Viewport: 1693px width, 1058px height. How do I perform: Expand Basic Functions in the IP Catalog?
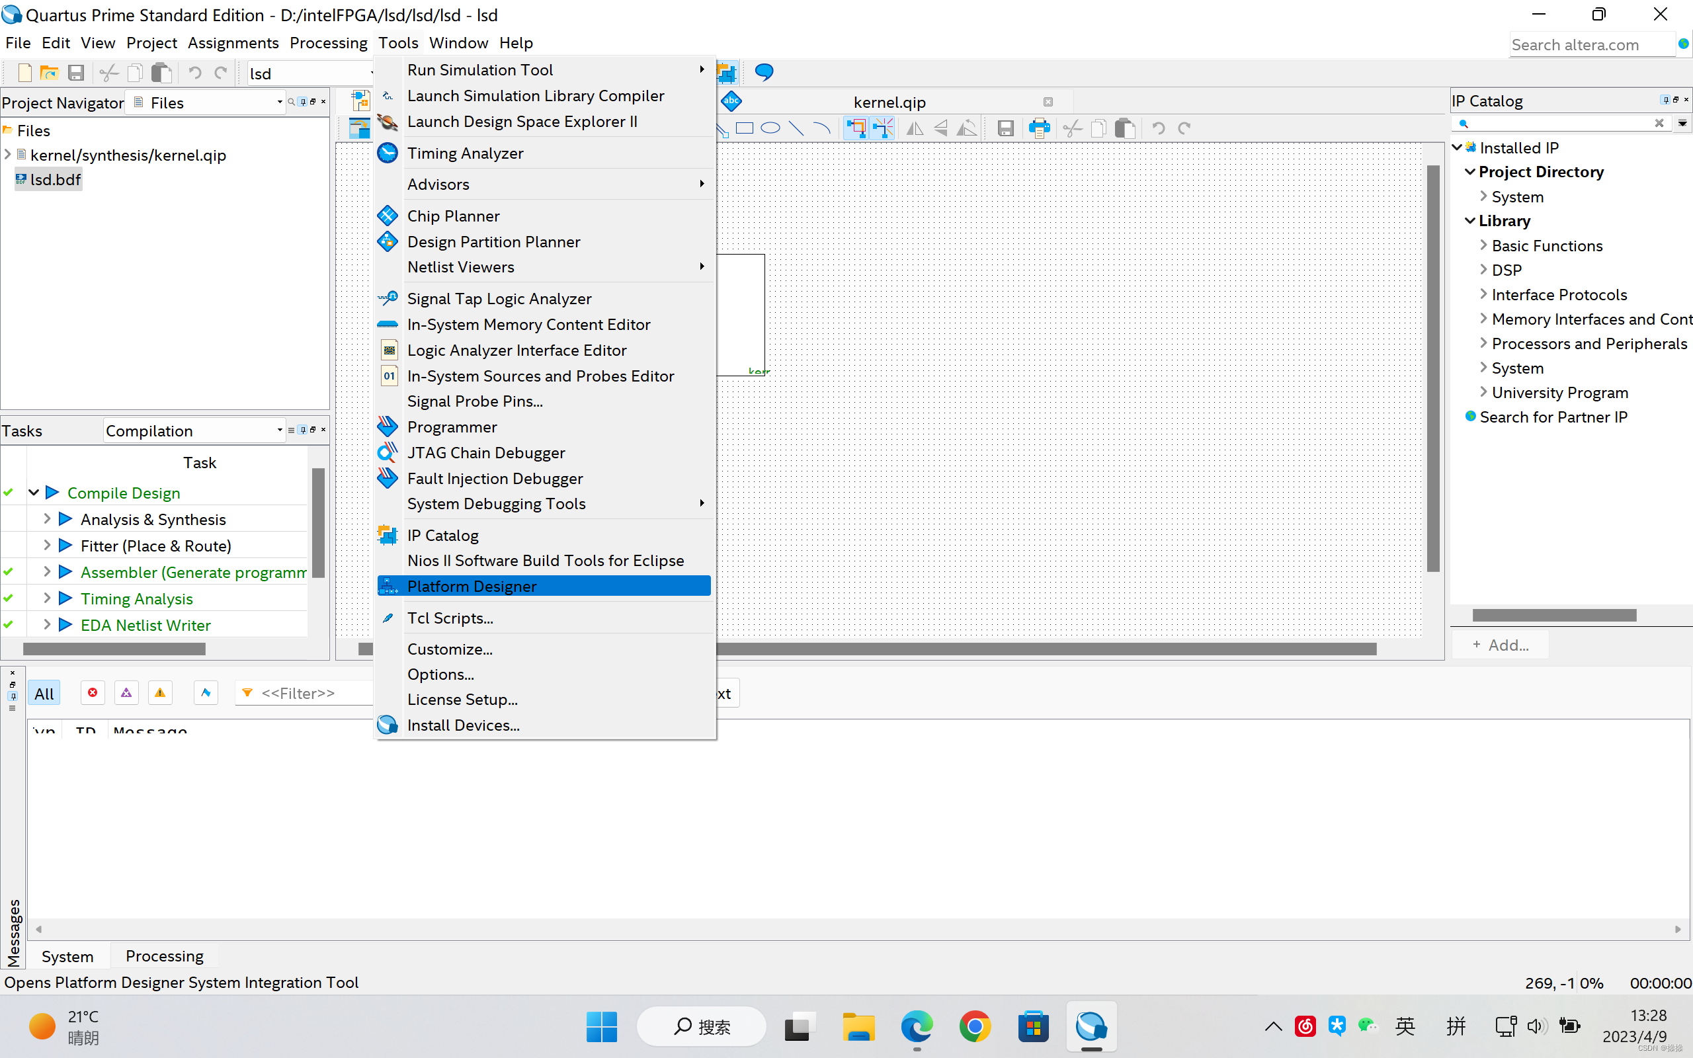(1483, 245)
